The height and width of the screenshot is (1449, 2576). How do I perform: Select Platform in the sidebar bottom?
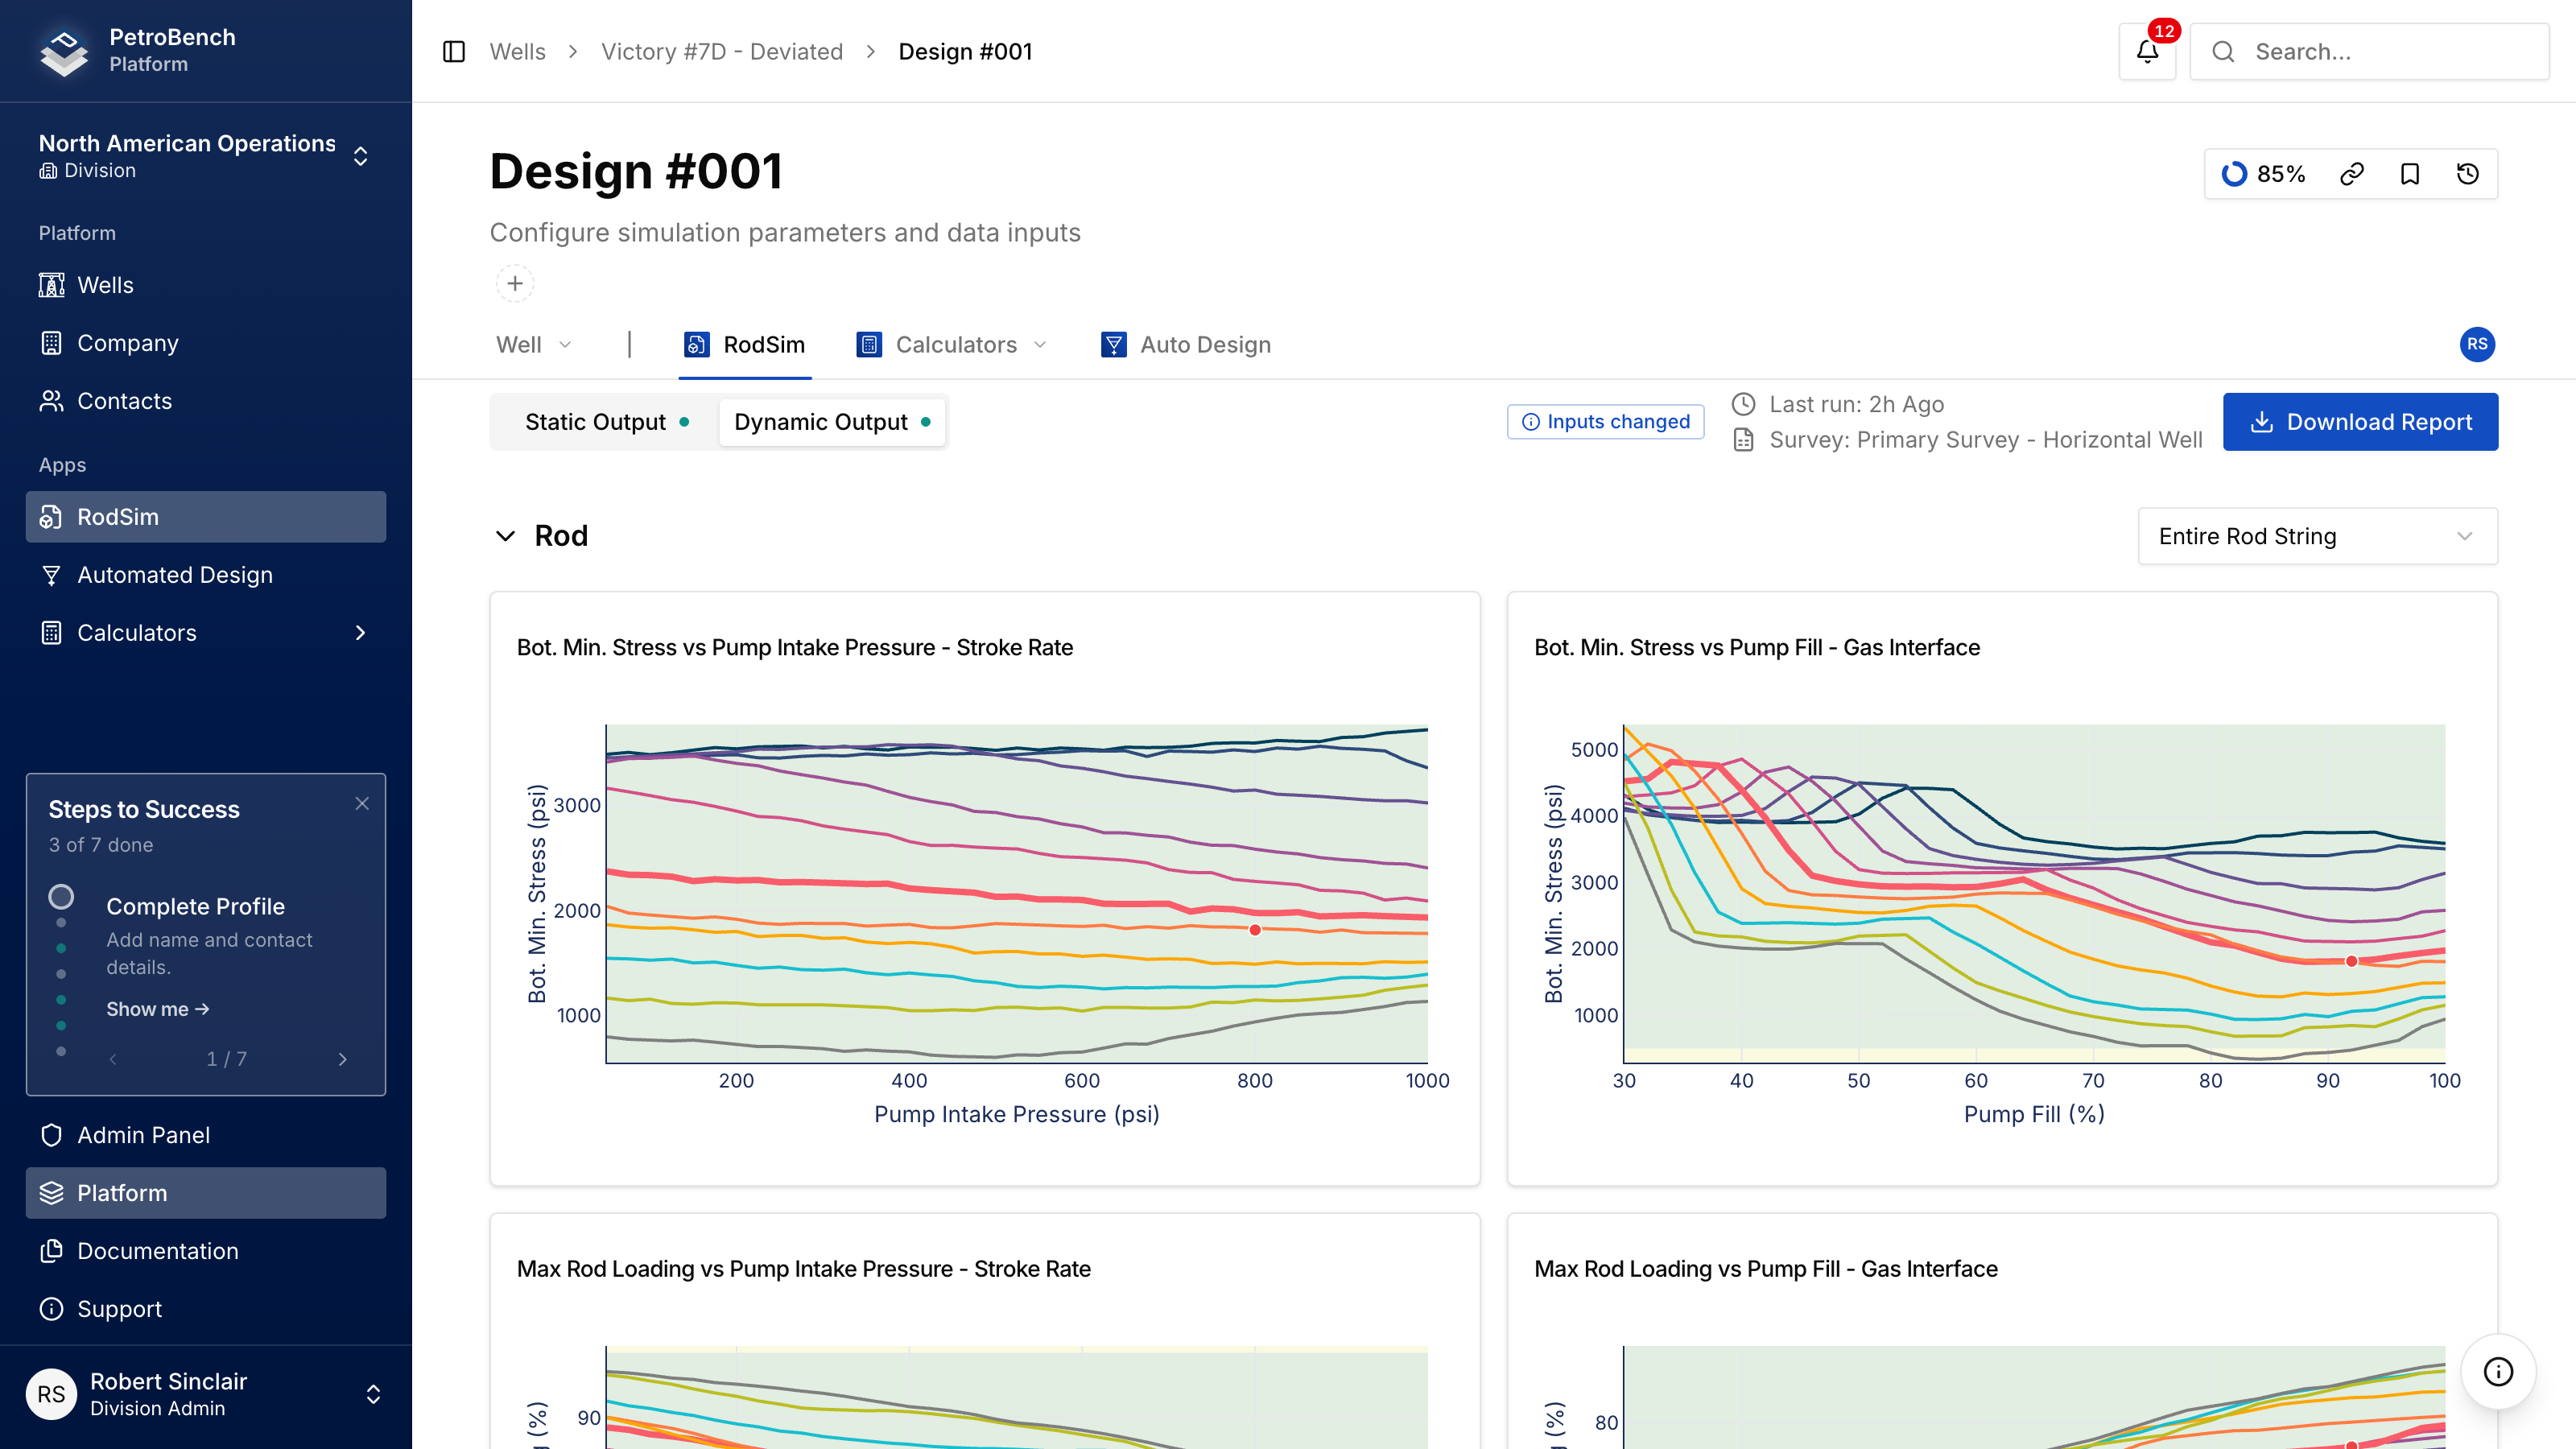[206, 1193]
